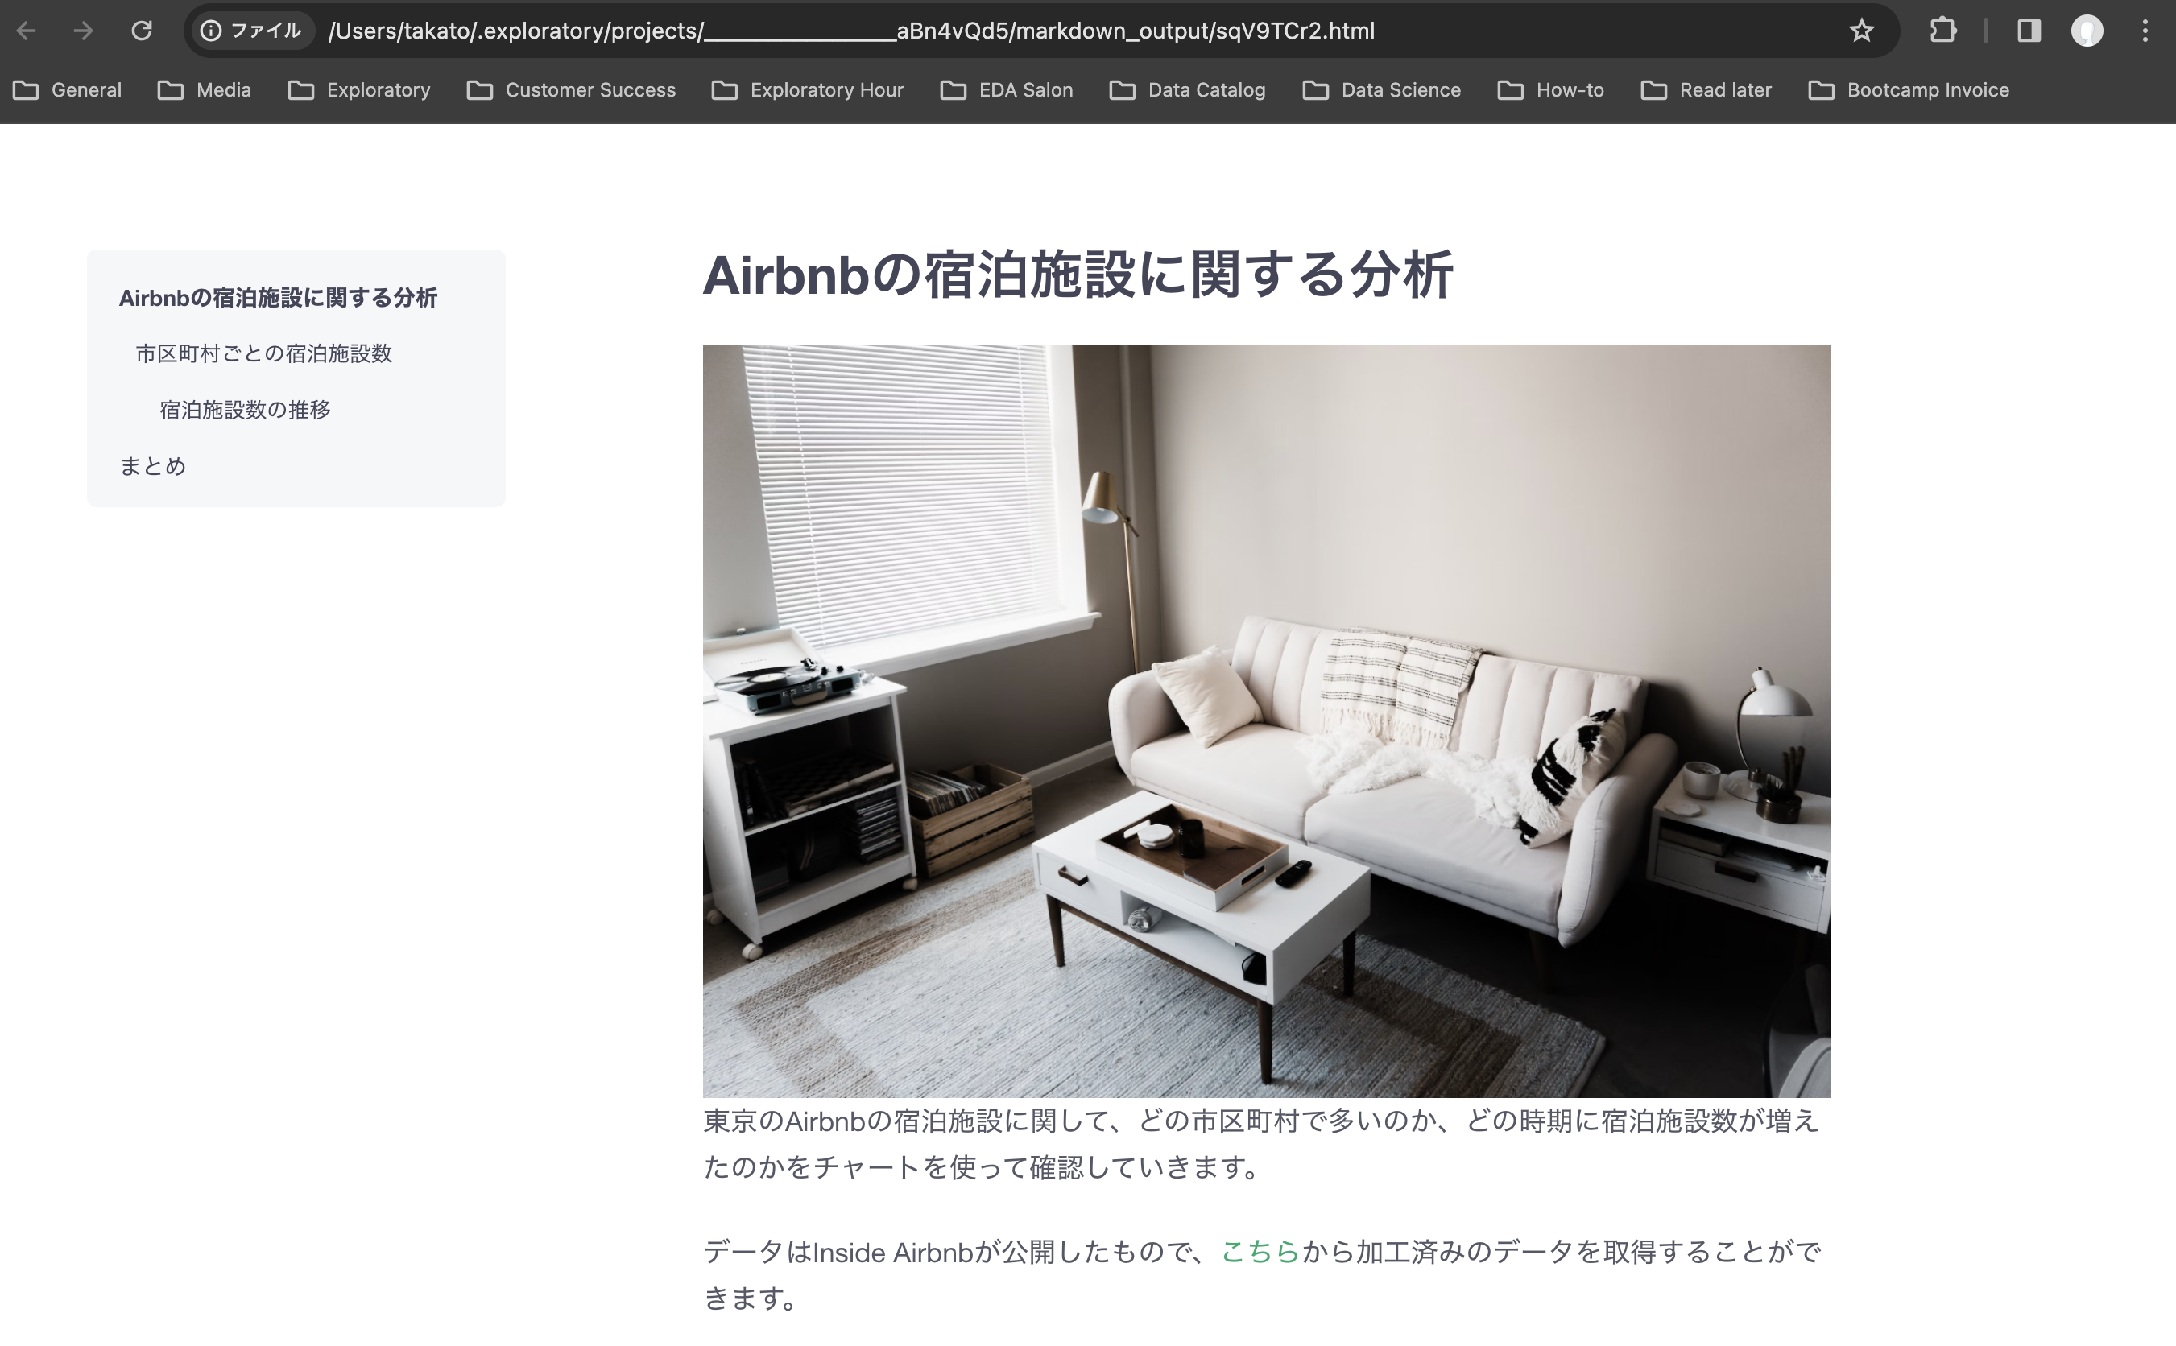Viewport: 2176px width, 1346px height.
Task: Click the ファイル site info chip
Action: 252,31
